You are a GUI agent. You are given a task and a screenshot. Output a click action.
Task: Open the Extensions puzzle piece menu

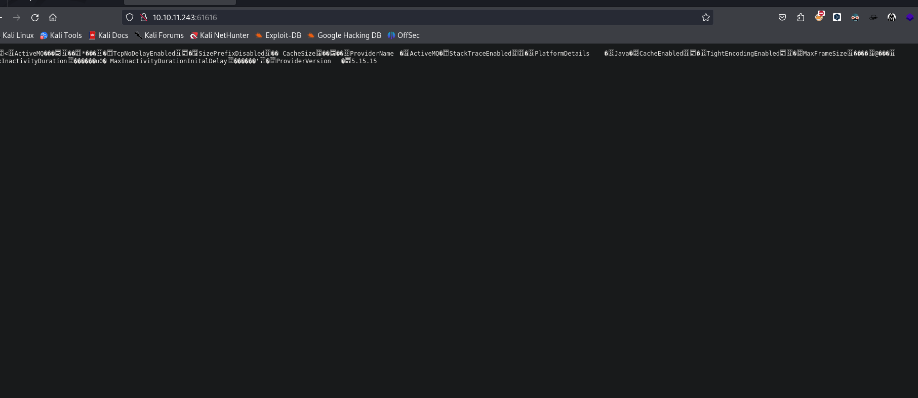pyautogui.click(x=801, y=18)
